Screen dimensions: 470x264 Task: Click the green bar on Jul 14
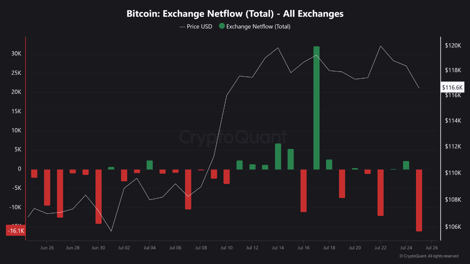[x=278, y=157]
